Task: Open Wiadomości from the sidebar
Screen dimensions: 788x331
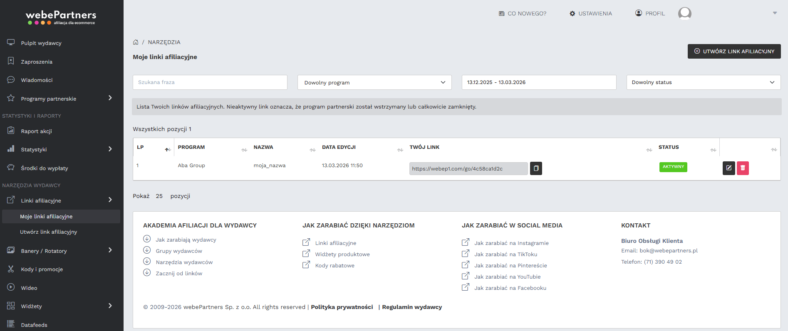Action: pyautogui.click(x=37, y=80)
